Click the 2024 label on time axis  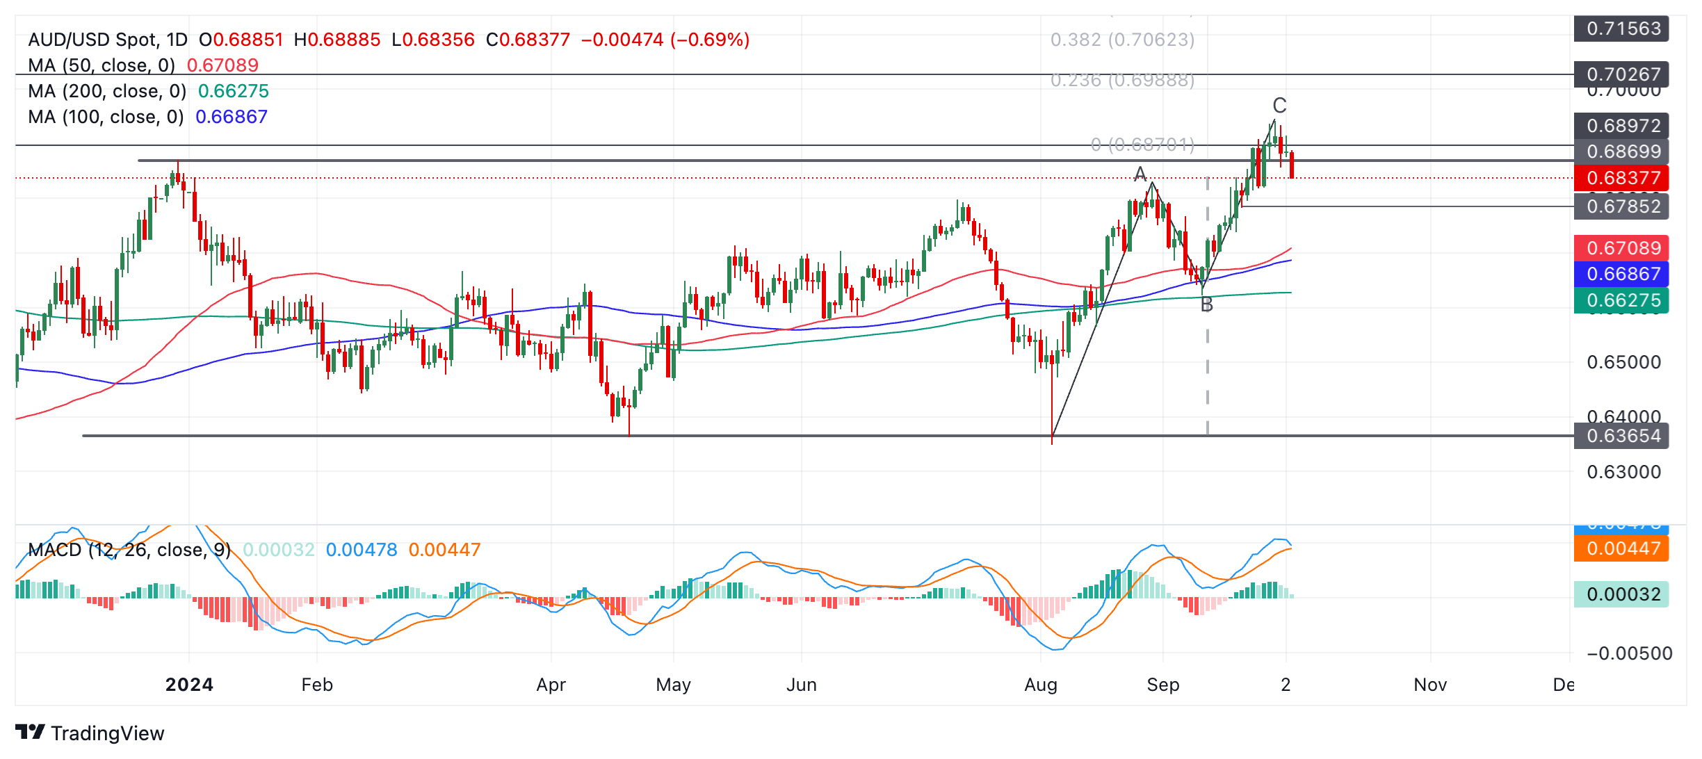[x=189, y=685]
